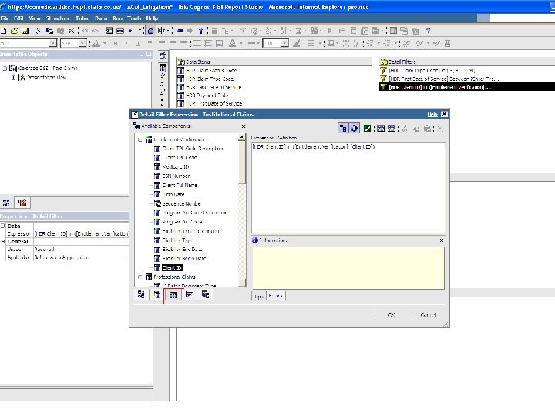Click the Select Value icon in dialog toolbar

(381, 129)
